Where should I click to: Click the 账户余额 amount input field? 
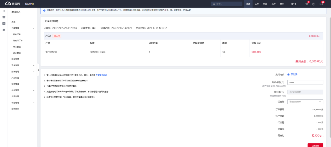305,82
